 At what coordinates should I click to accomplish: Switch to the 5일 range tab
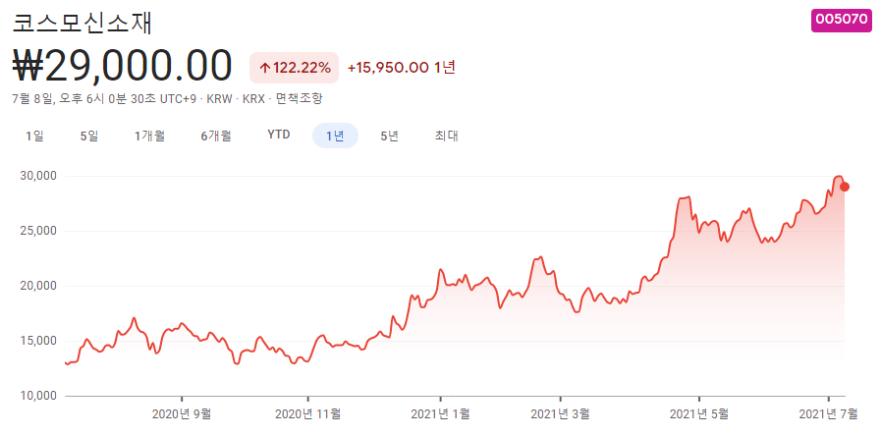pos(88,136)
